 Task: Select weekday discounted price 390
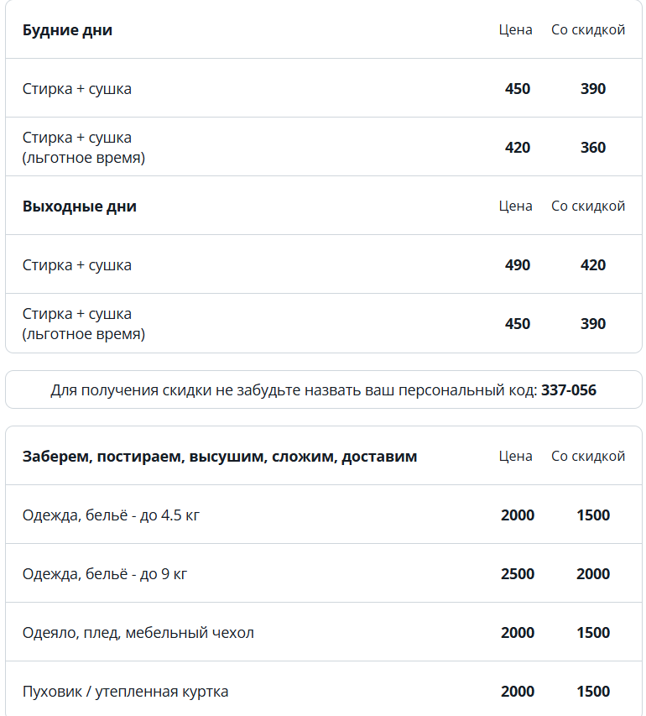(593, 89)
